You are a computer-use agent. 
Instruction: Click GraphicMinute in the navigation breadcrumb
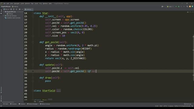tap(6, 6)
